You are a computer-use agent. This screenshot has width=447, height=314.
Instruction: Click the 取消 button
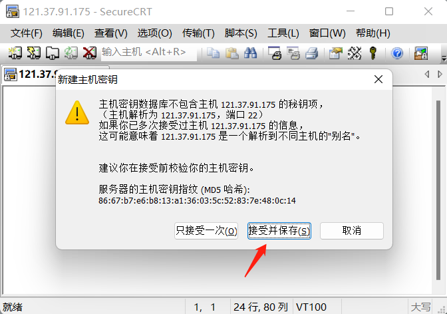tap(352, 231)
